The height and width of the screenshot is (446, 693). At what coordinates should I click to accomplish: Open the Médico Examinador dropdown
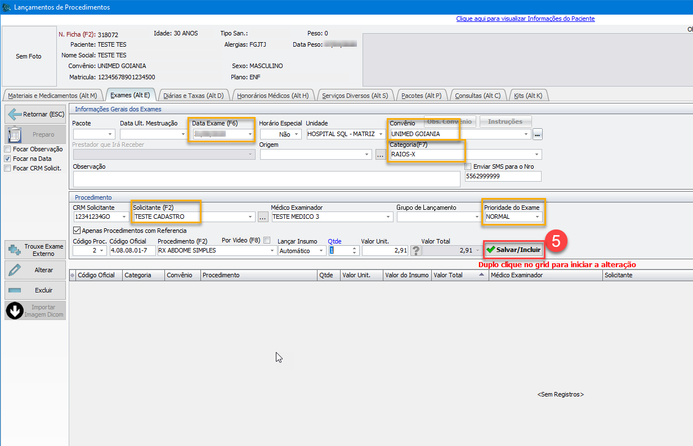click(388, 217)
